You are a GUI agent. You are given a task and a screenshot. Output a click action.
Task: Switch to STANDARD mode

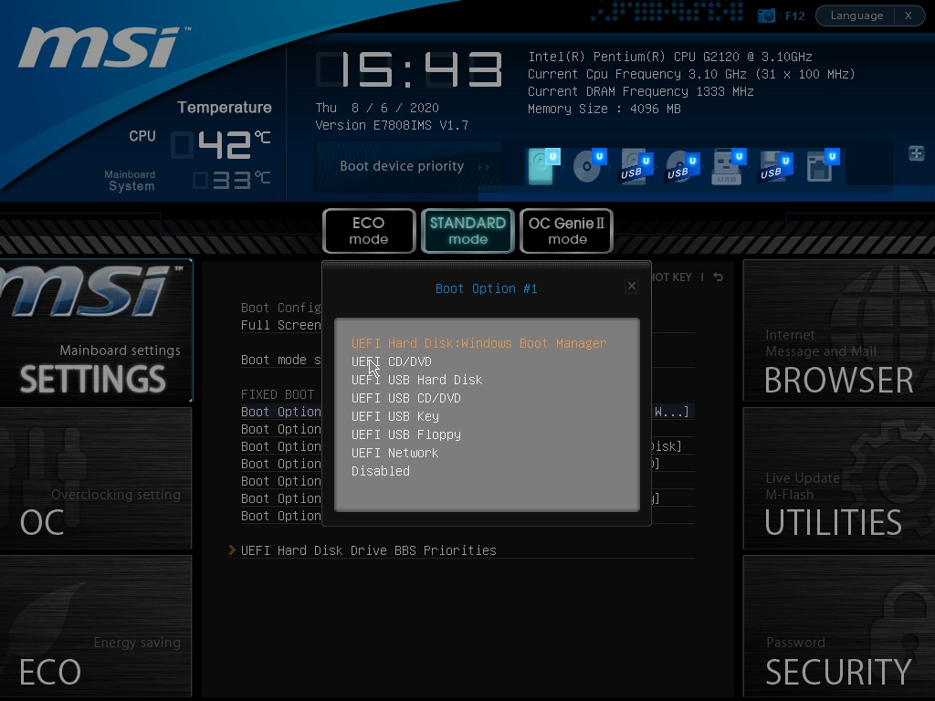pos(467,231)
